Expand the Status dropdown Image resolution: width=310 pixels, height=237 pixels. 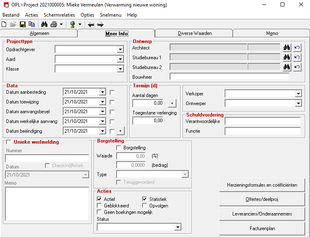178,227
